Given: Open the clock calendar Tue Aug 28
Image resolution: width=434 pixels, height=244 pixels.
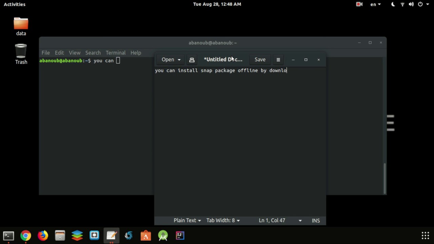Looking at the screenshot, I should pos(217,4).
